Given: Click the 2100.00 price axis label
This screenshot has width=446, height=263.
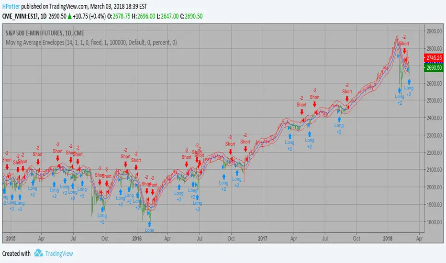Looking at the screenshot, I should (434, 170).
